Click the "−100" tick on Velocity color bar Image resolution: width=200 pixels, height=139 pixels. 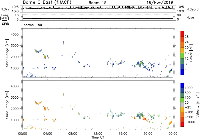pyautogui.click(x=189, y=112)
